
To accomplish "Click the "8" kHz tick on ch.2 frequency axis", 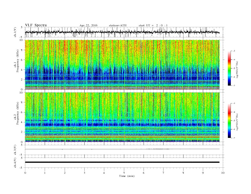I will (x=22, y=102).
